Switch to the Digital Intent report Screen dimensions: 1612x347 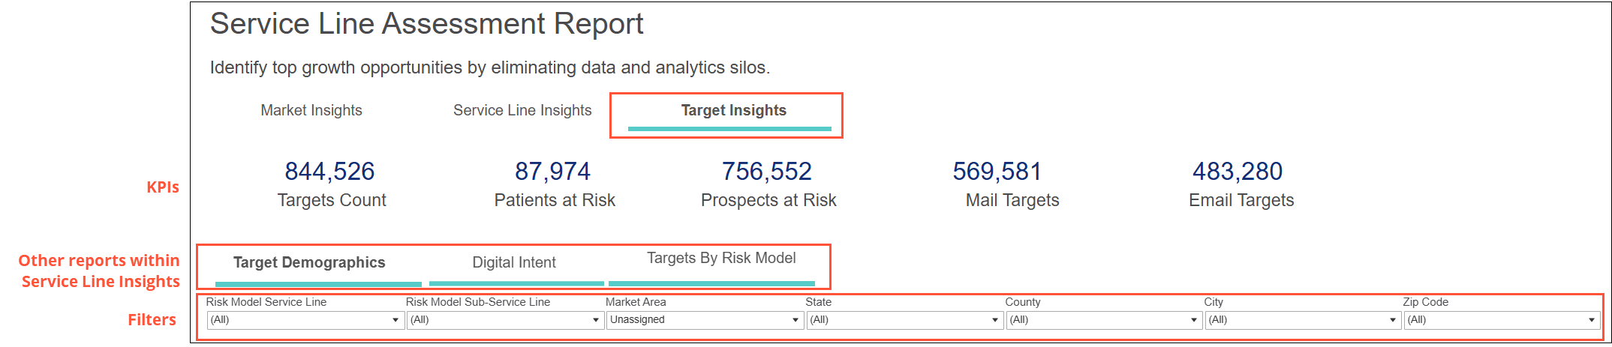click(514, 262)
